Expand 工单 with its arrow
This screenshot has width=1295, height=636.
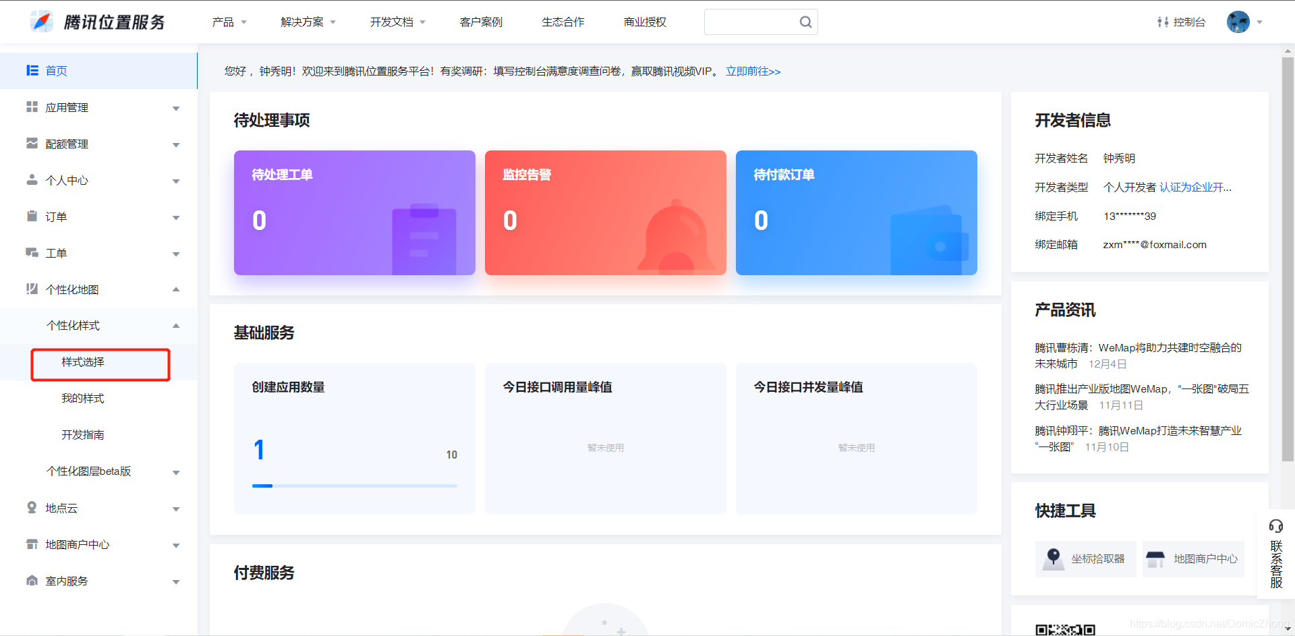click(176, 254)
